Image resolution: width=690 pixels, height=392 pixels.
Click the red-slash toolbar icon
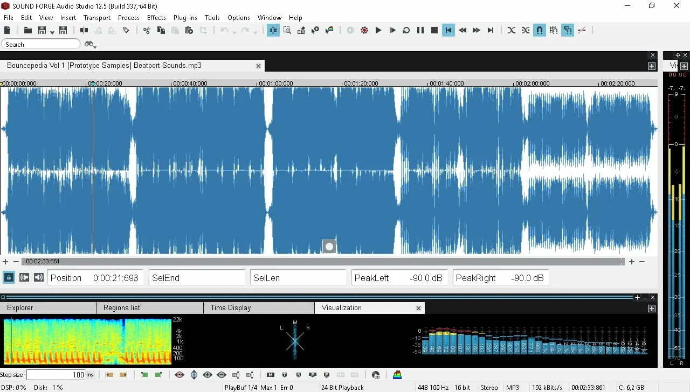coord(582,31)
